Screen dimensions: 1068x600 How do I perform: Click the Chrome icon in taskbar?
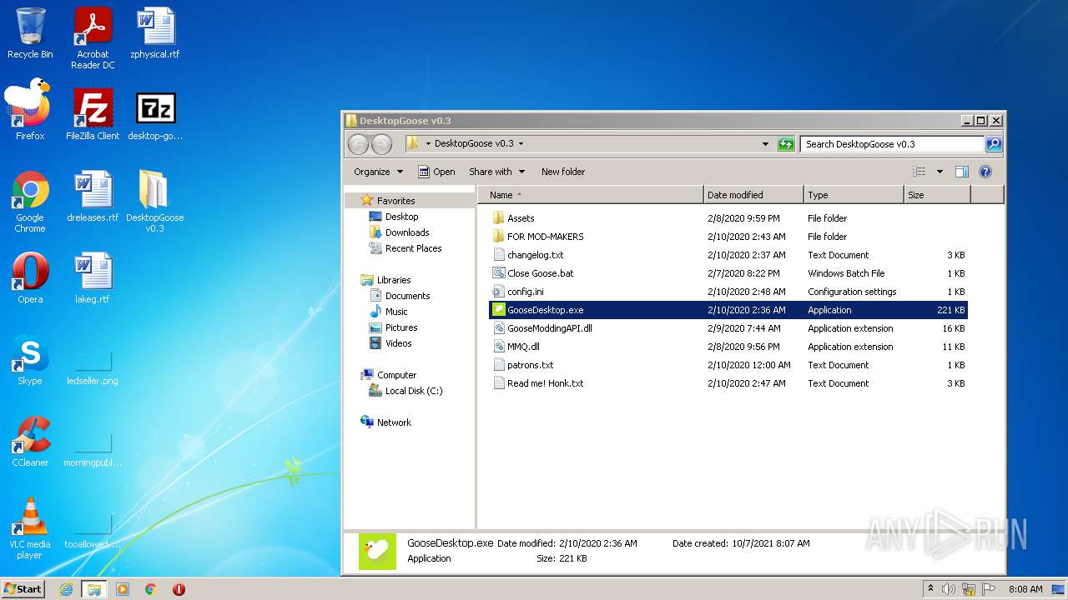tap(150, 589)
